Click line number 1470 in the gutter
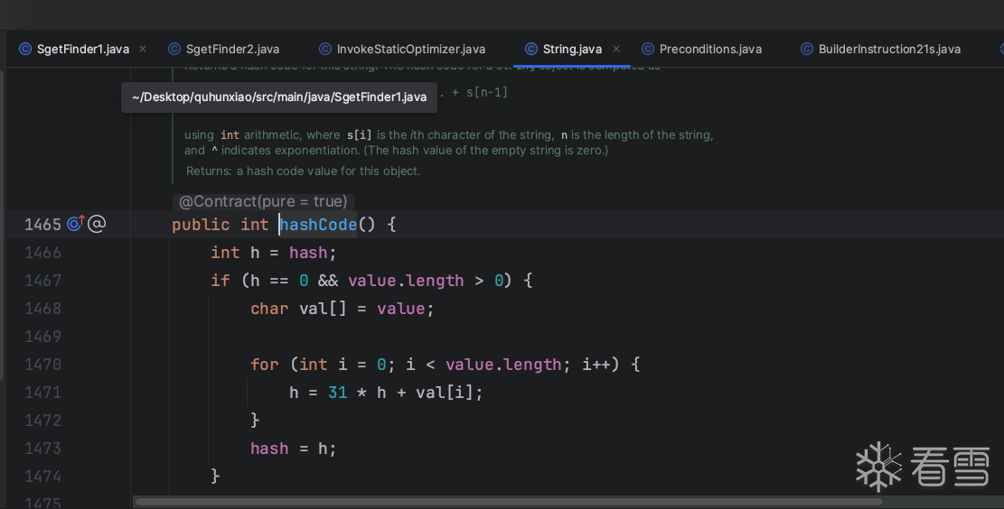 coord(42,365)
